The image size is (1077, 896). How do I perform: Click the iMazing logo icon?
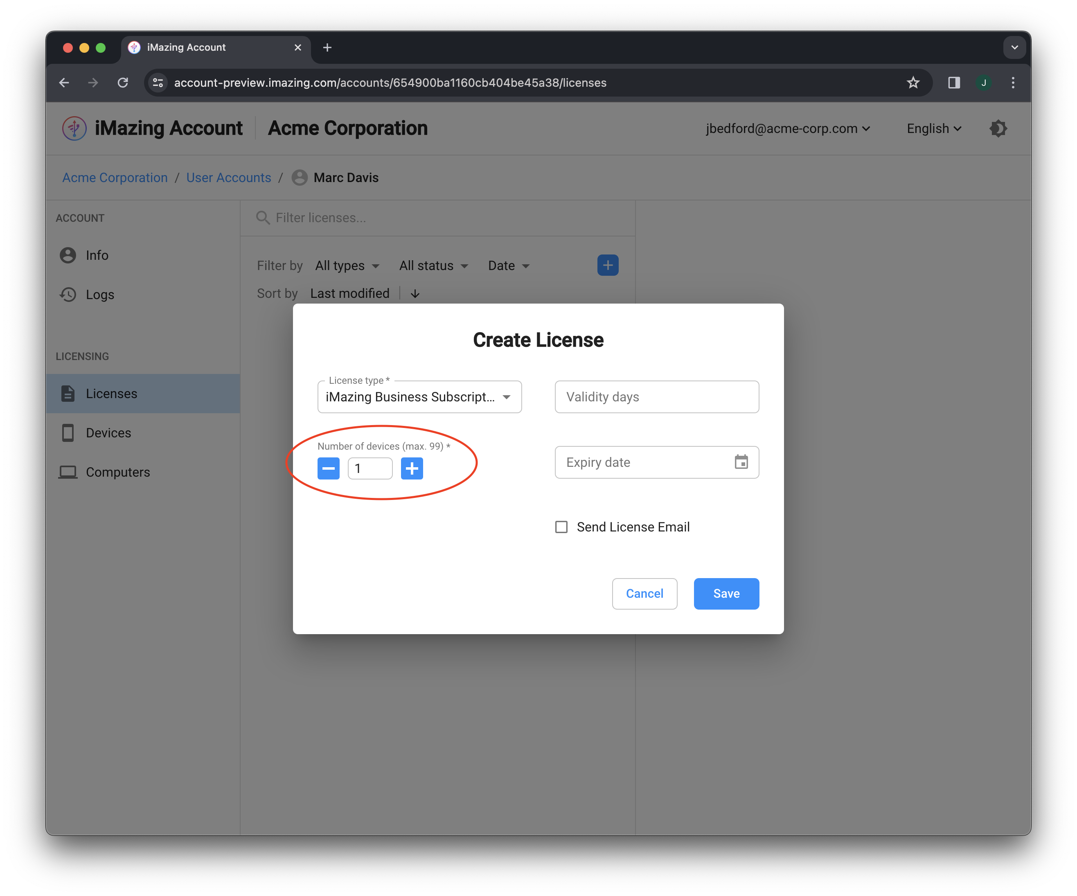point(74,128)
